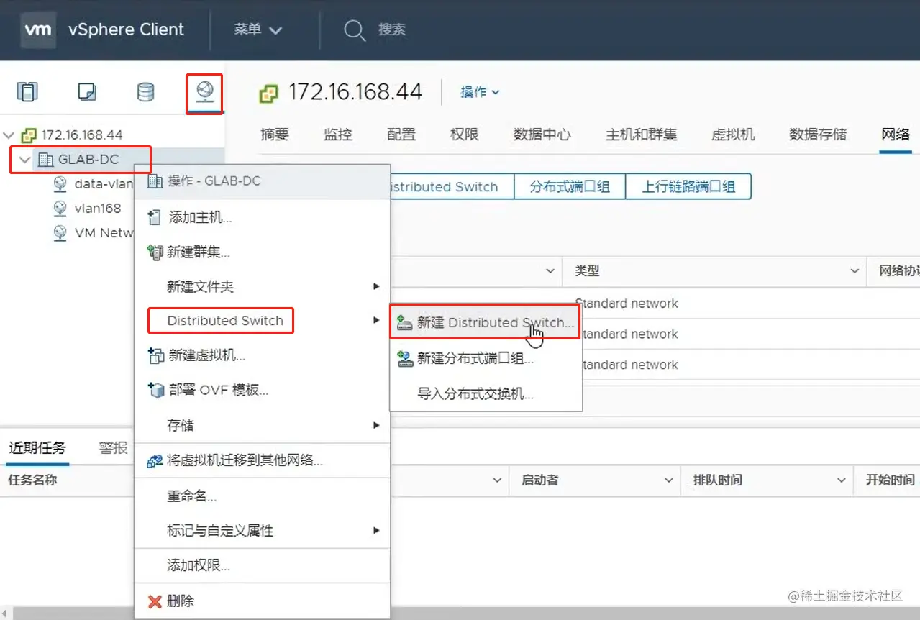Switch to the 数据中心 tab
This screenshot has height=620, width=920.
point(542,135)
